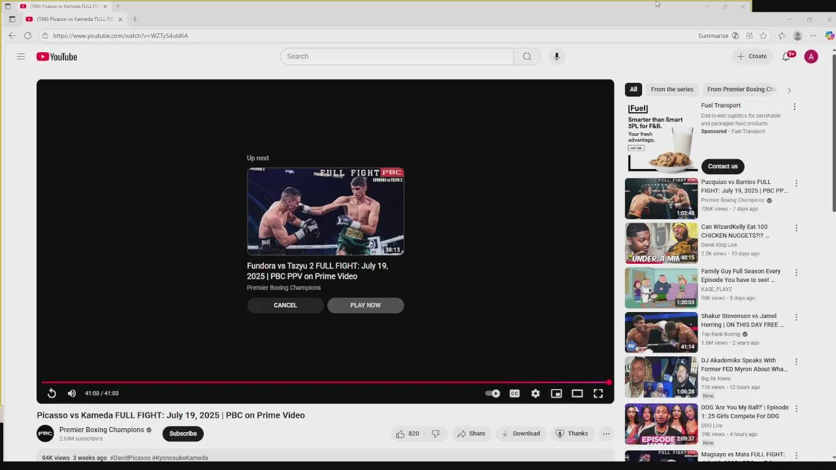
Task: Replay the video with replay icon
Action: [52, 393]
